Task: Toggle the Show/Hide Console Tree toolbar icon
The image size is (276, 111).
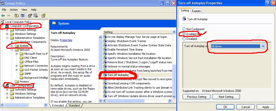Action: [x=22, y=16]
